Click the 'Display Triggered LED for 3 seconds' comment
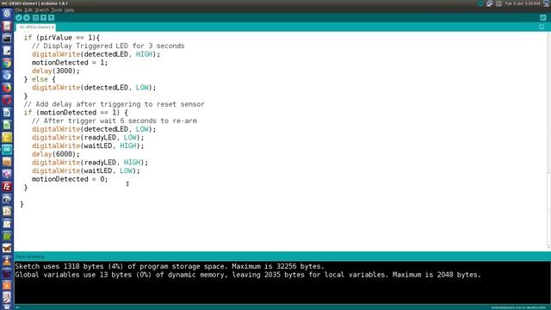The height and width of the screenshot is (310, 551). pyautogui.click(x=108, y=46)
